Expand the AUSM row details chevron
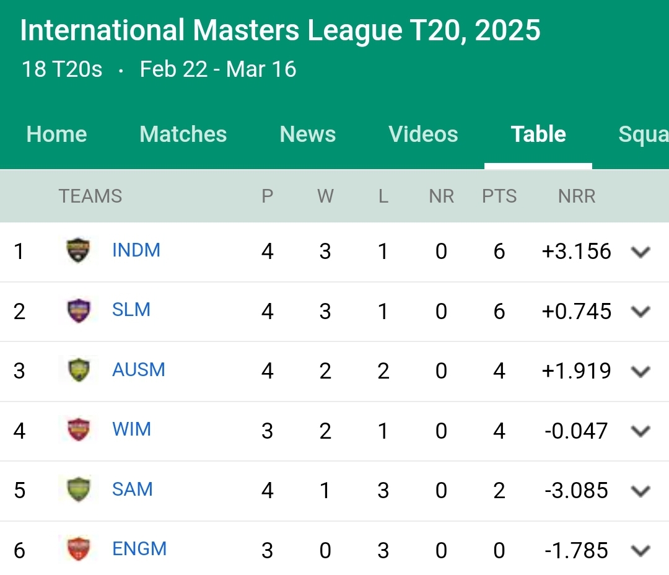 tap(641, 371)
